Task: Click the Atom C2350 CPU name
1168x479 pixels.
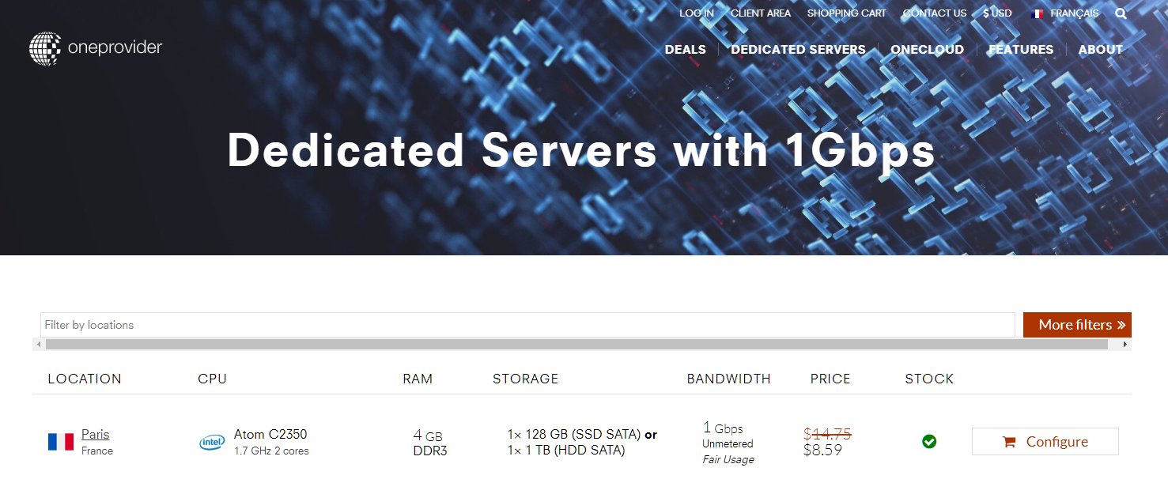Action: click(x=270, y=435)
